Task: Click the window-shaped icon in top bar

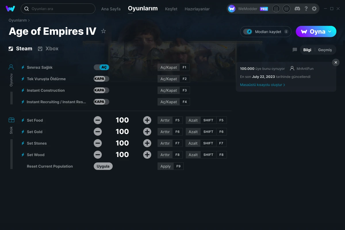Action: click(286, 9)
